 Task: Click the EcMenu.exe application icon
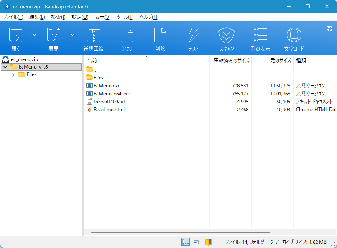(x=89, y=86)
